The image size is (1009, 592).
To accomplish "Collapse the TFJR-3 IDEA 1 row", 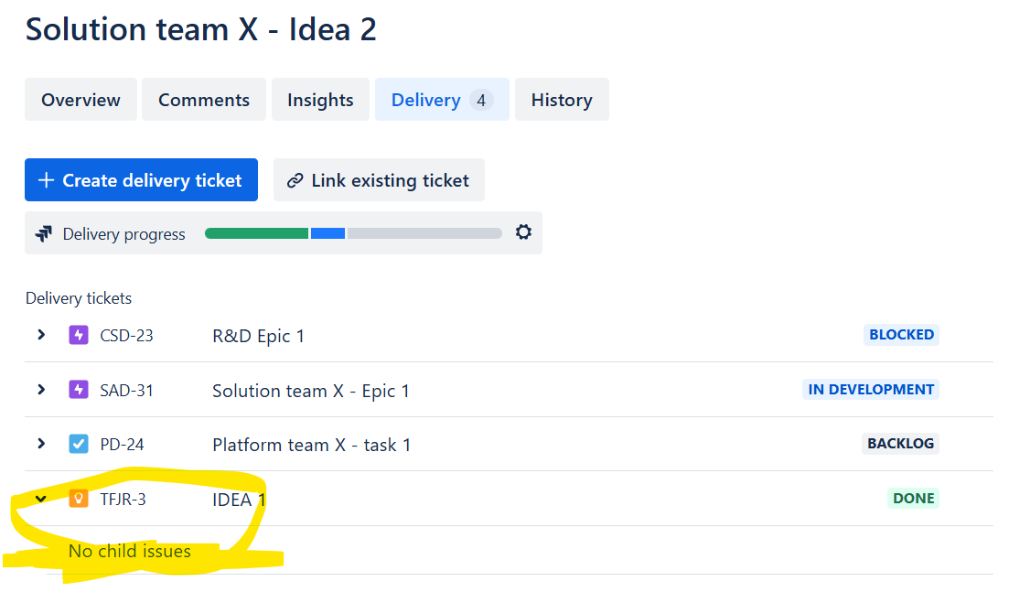I will (41, 499).
